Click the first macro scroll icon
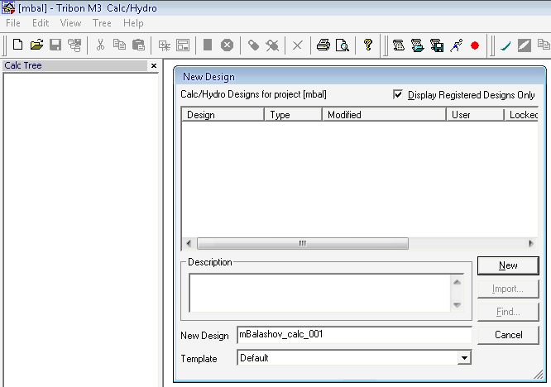This screenshot has height=387, width=551. click(x=399, y=45)
